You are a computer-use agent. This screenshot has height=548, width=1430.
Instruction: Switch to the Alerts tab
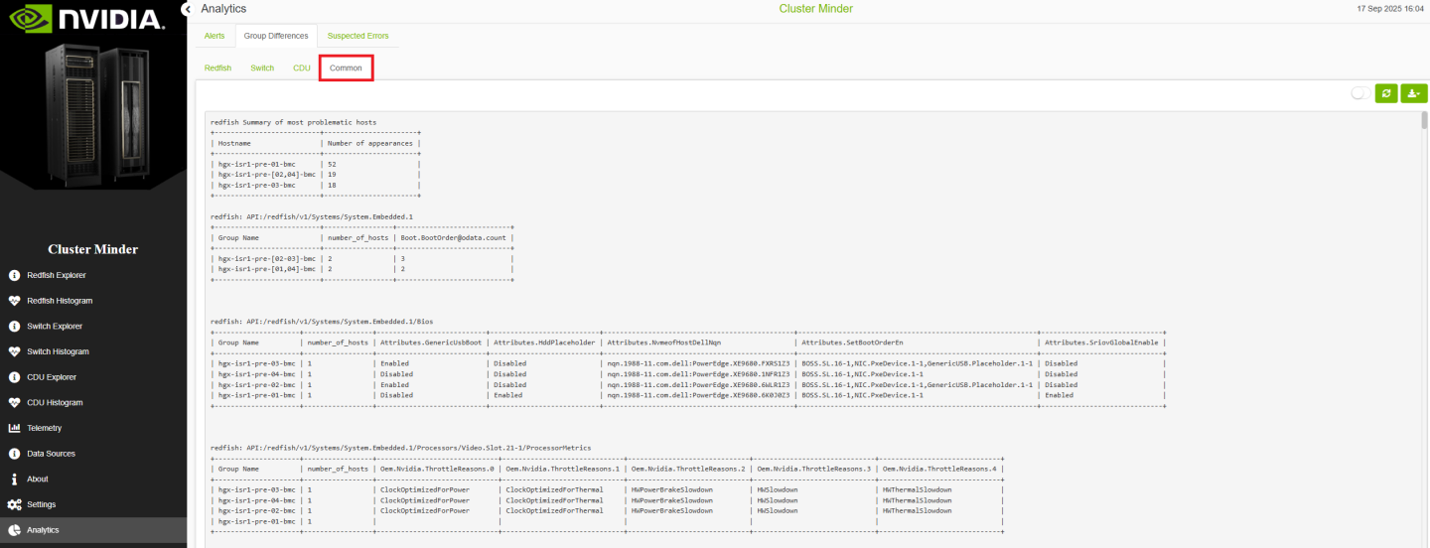(214, 36)
